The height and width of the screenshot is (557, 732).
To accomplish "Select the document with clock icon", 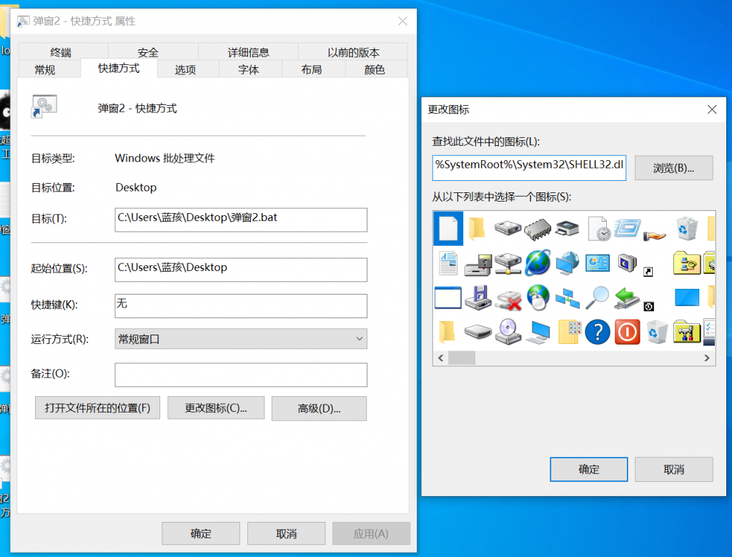I will (x=598, y=229).
